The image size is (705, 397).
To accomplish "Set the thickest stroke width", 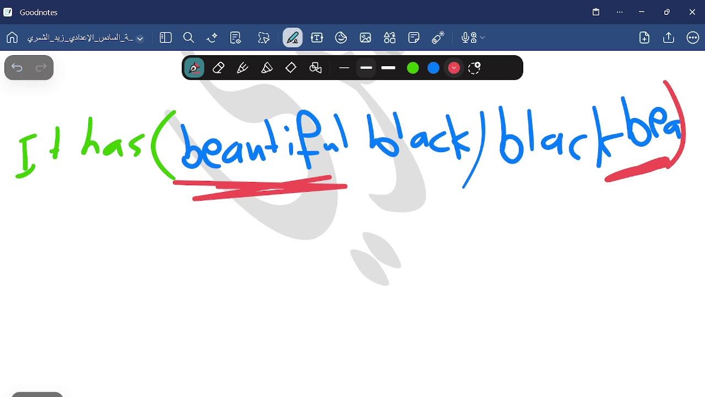I will (388, 68).
